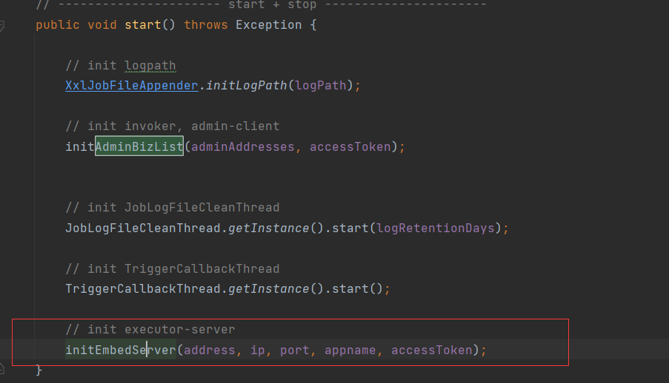Click fold end marker beside closing brace
Viewport: 669px width, 383px height.
click(x=2, y=369)
